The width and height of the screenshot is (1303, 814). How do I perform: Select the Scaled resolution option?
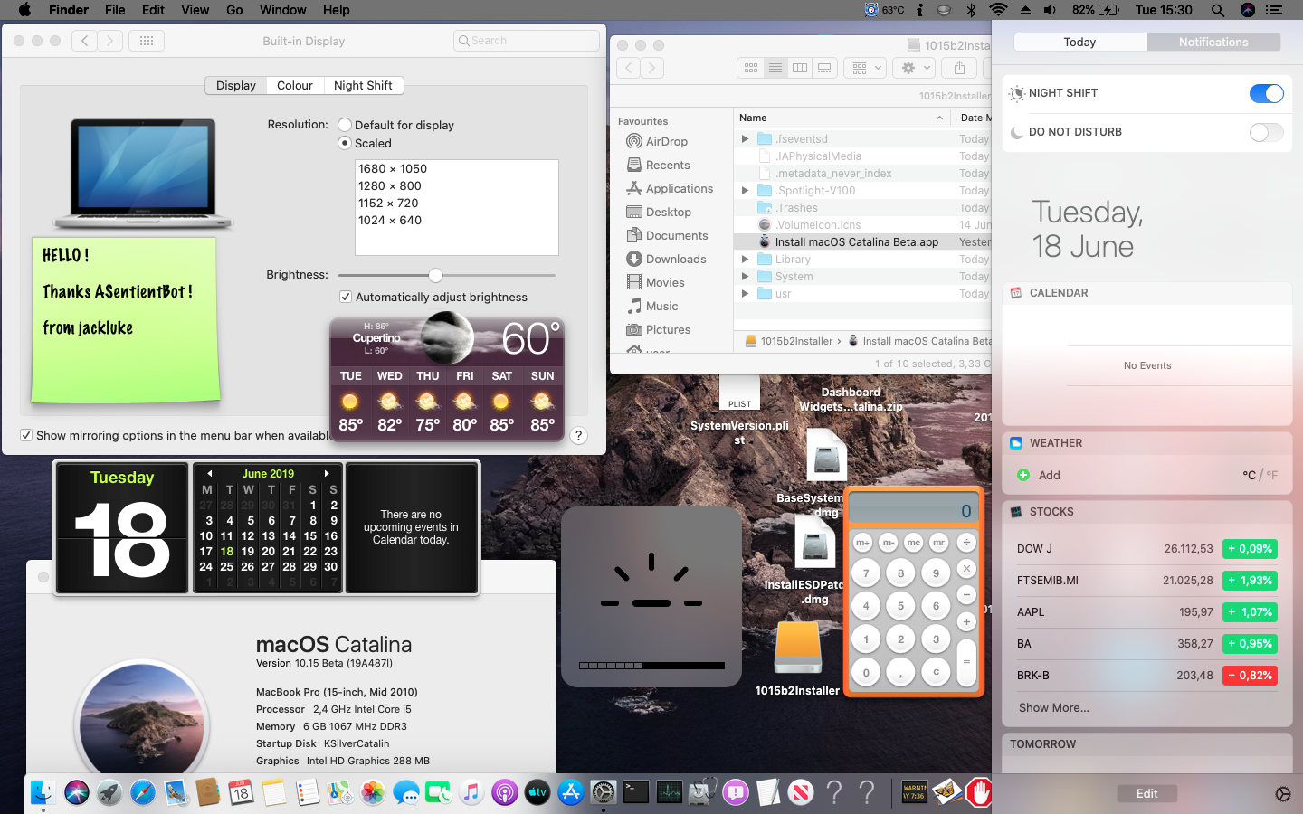(345, 143)
